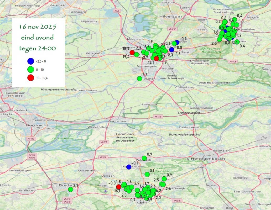
Task: Click the green legend circle for 0 - 10
Action: 31,70
